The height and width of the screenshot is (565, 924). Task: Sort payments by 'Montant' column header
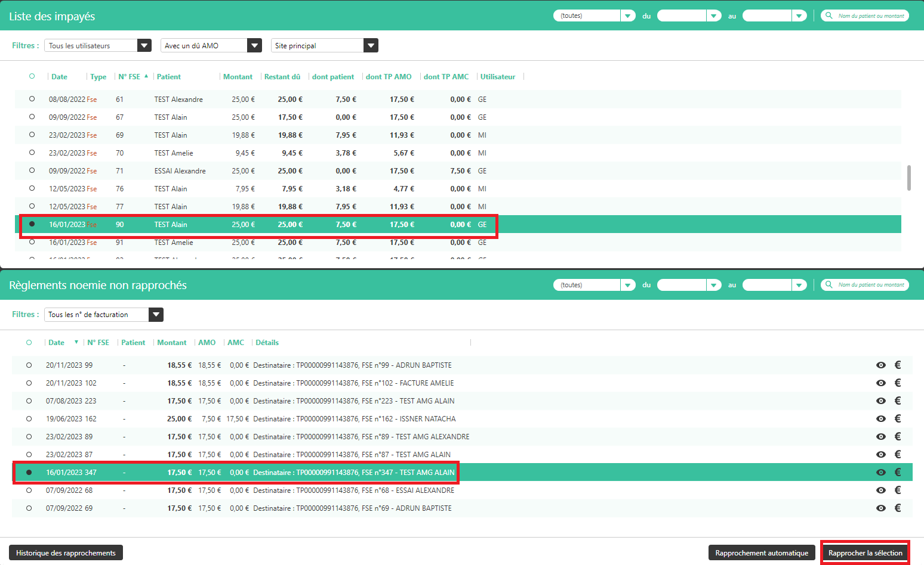pyautogui.click(x=172, y=343)
